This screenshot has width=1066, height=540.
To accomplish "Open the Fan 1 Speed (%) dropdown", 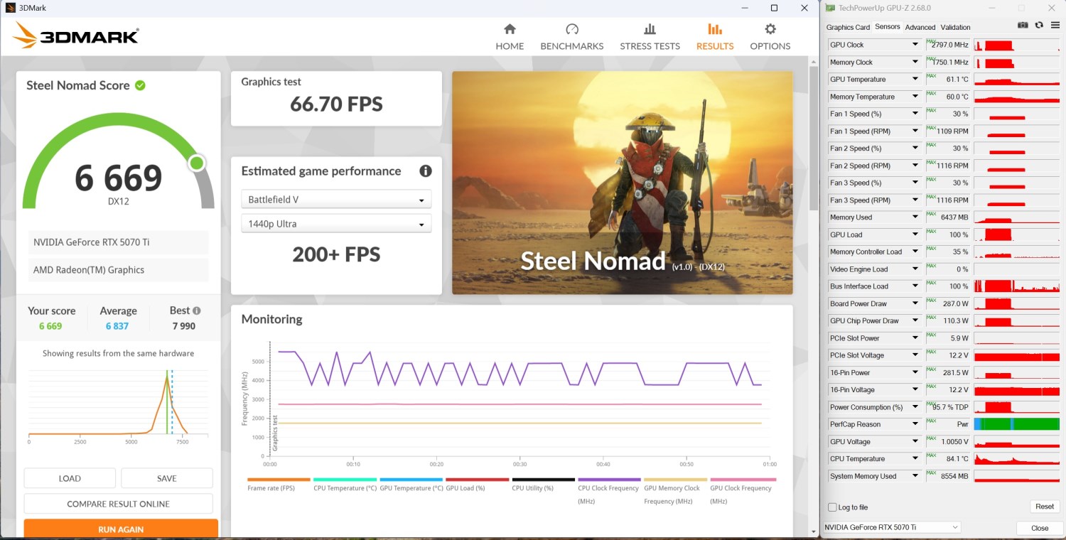I will [x=915, y=114].
